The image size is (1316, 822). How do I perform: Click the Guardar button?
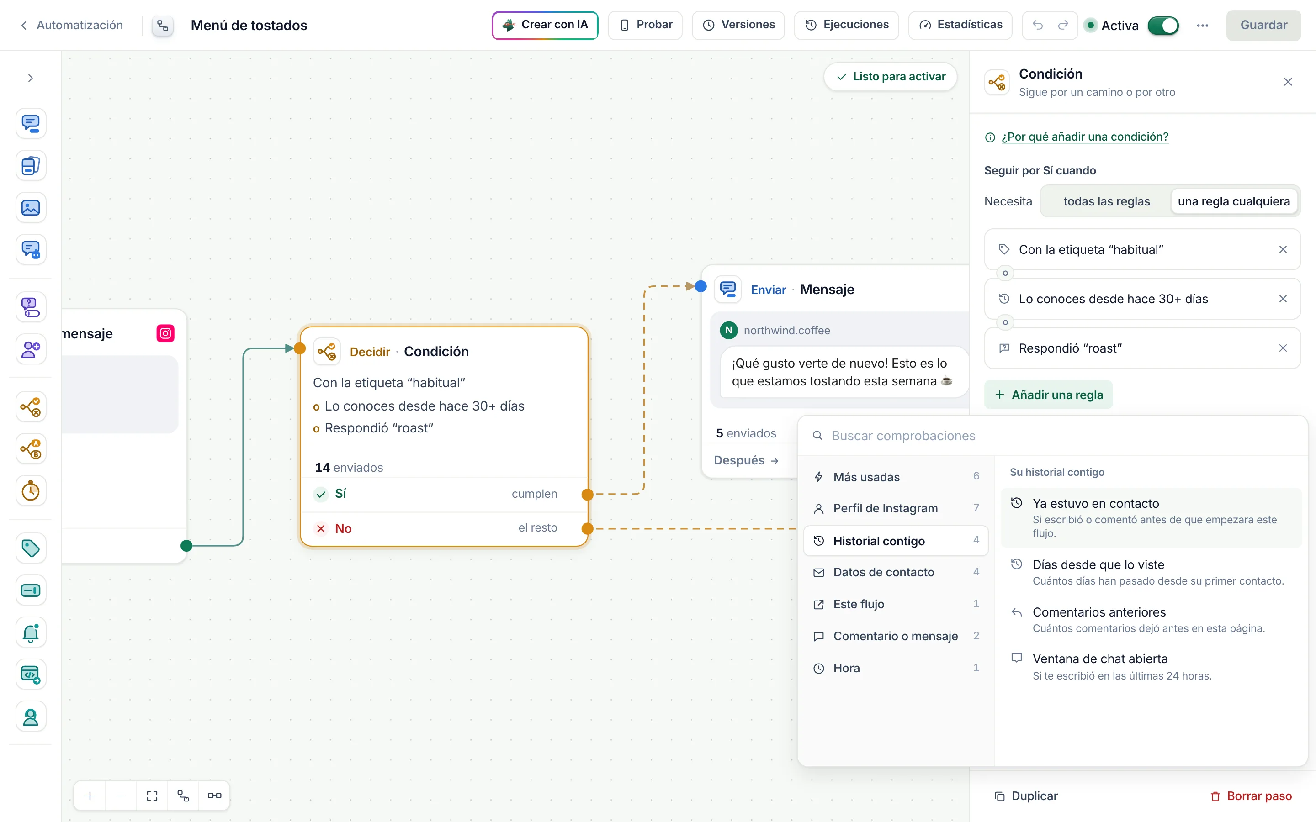[x=1263, y=25]
